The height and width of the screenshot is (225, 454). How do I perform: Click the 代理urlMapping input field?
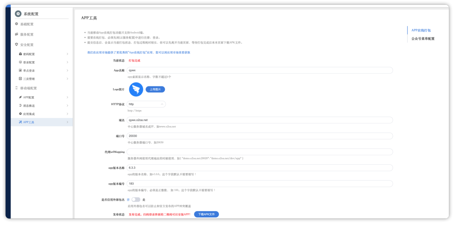260,152
